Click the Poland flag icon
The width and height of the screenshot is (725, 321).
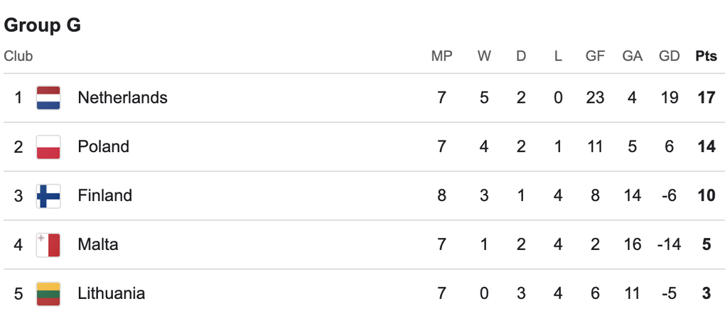point(48,147)
